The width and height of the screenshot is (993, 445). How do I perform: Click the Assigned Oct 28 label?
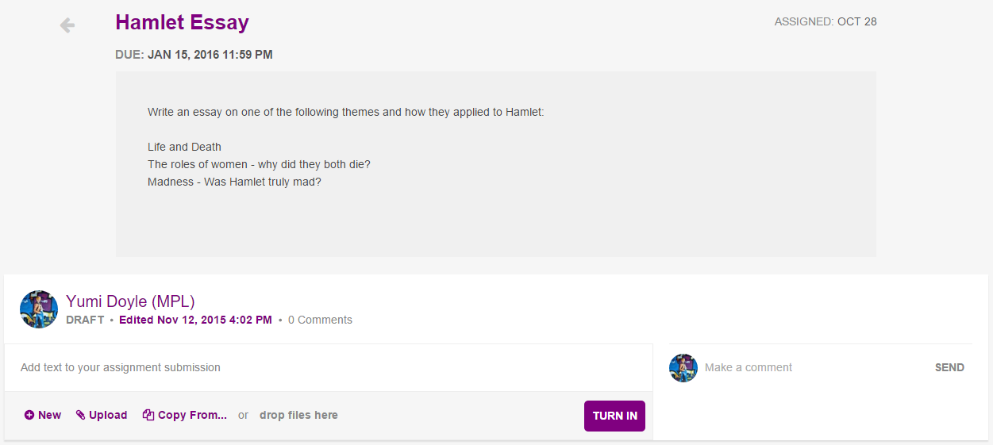tap(826, 21)
